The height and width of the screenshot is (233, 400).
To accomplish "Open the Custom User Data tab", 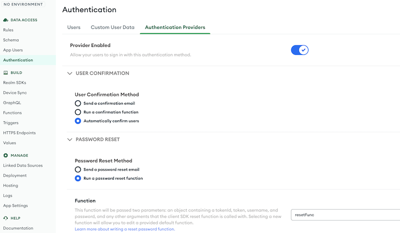I will pos(112,27).
